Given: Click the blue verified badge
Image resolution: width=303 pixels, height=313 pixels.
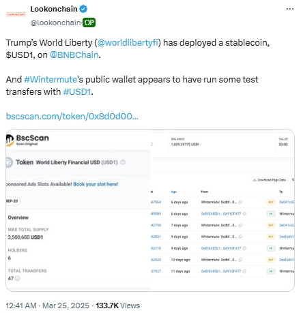Looking at the screenshot, I should (x=83, y=9).
